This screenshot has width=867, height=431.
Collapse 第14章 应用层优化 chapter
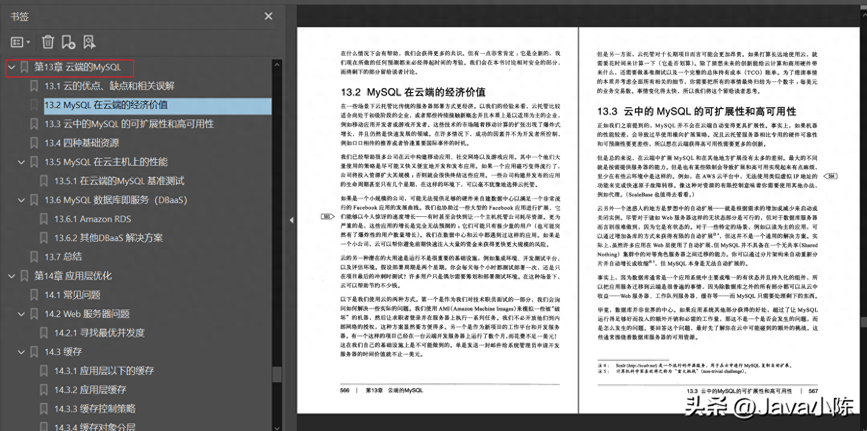coord(12,276)
